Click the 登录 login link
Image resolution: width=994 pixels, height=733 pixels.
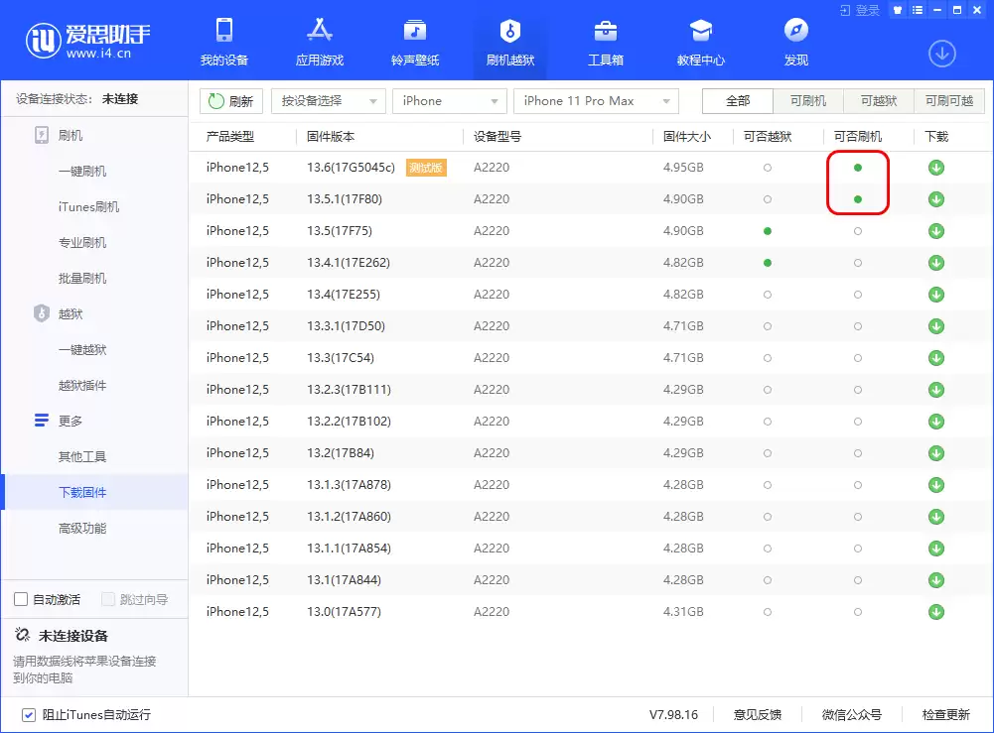click(860, 10)
